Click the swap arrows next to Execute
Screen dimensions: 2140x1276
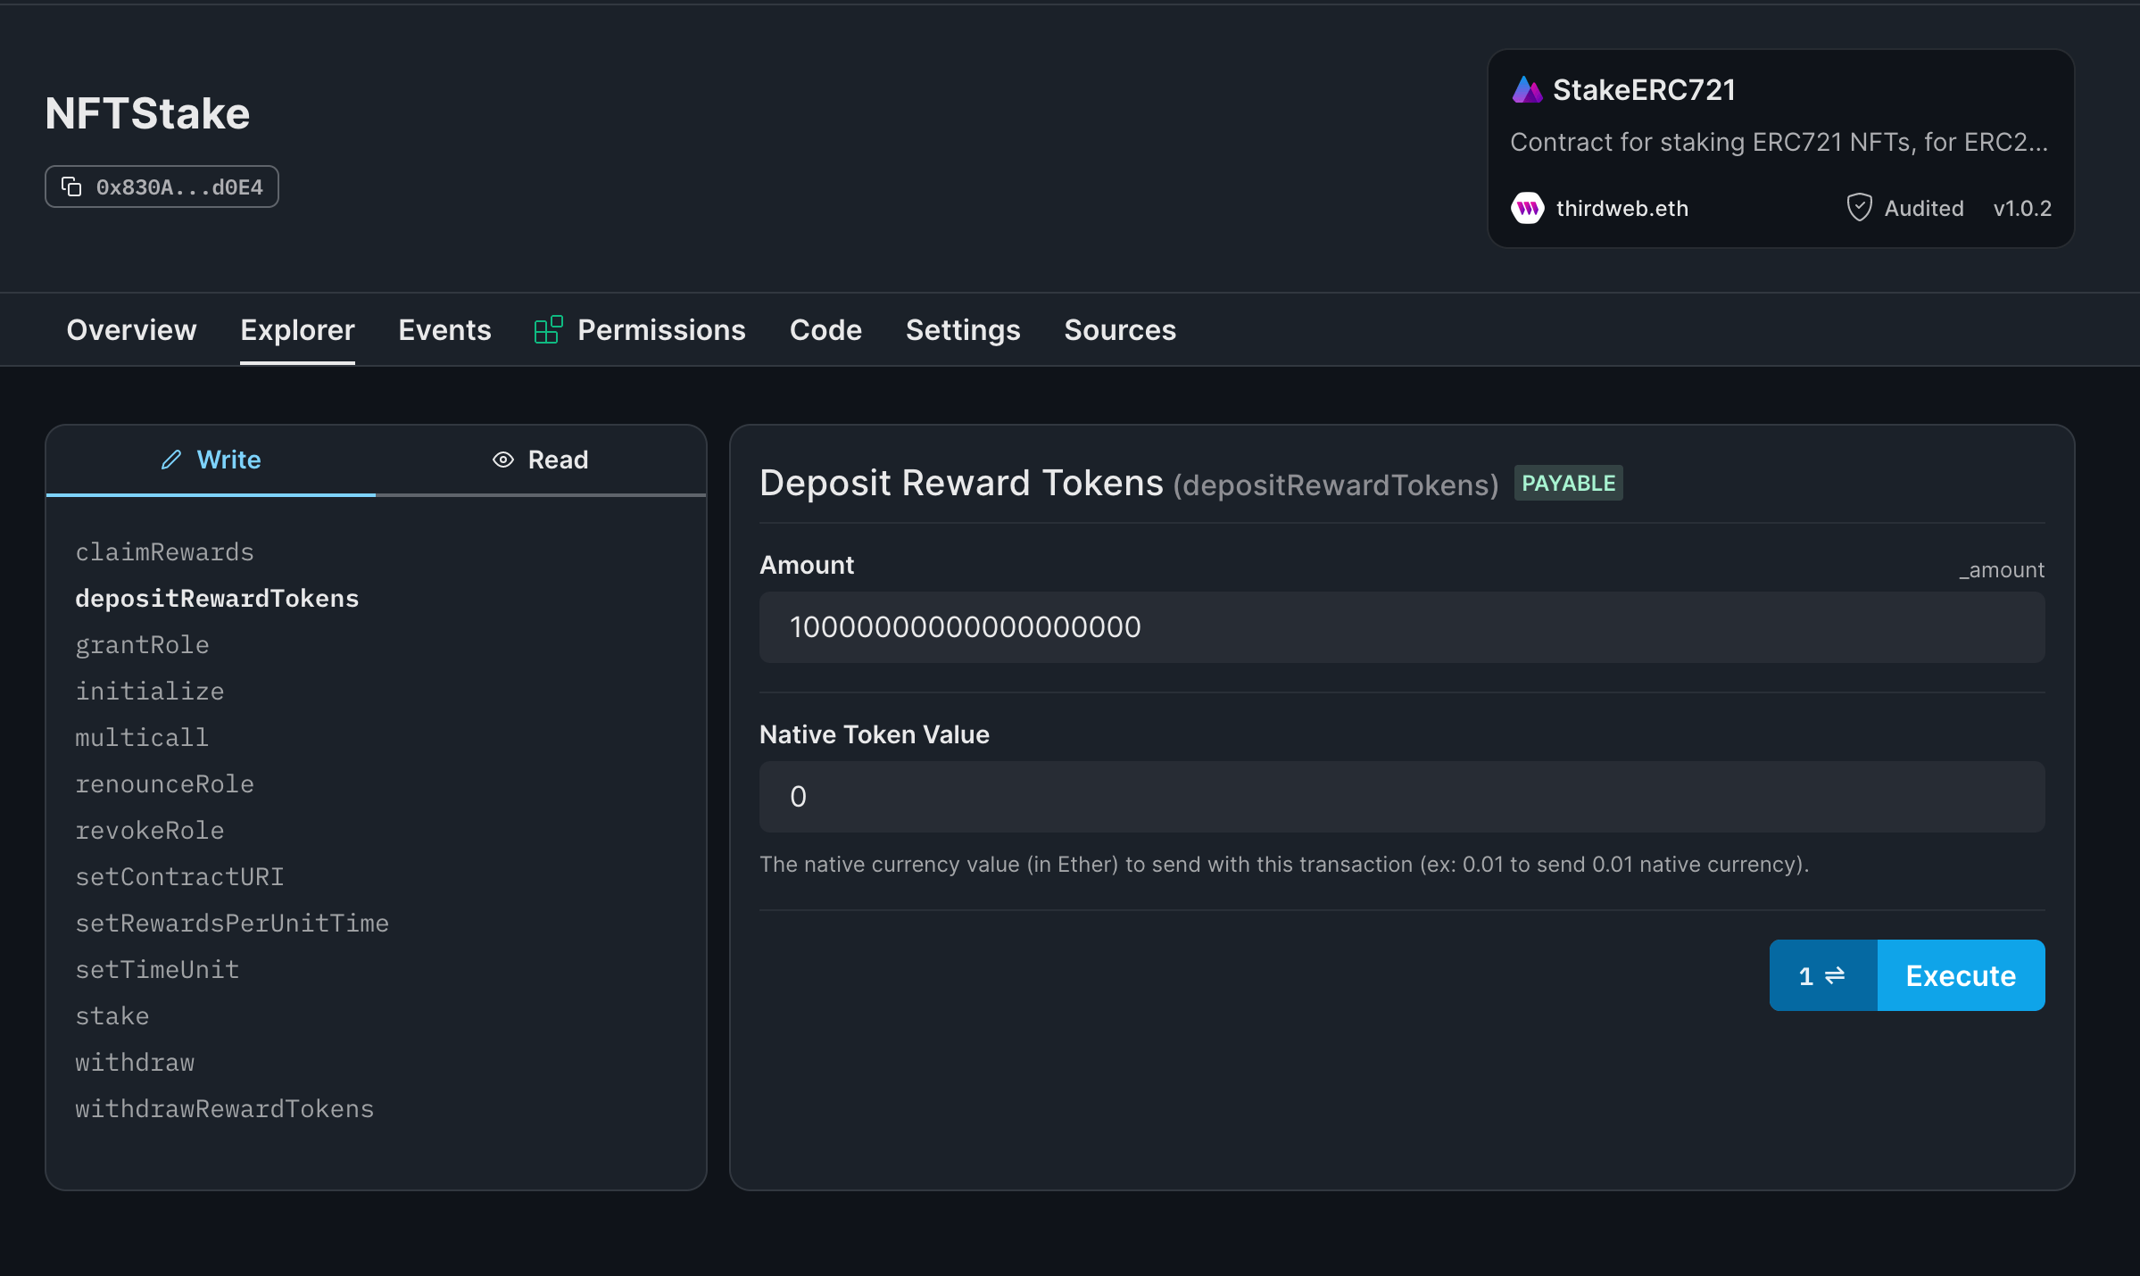coord(1822,975)
